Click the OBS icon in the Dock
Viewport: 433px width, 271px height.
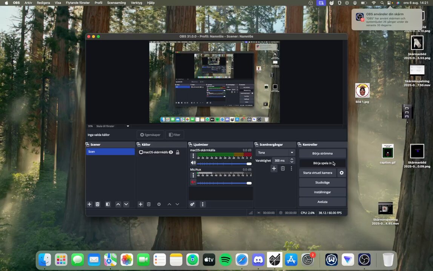point(364,260)
